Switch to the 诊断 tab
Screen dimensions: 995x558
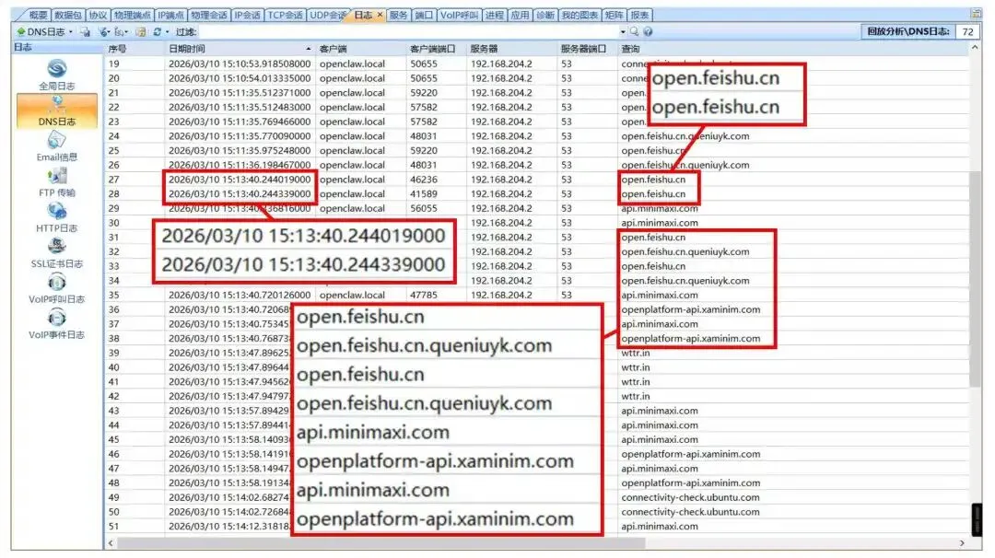545,15
